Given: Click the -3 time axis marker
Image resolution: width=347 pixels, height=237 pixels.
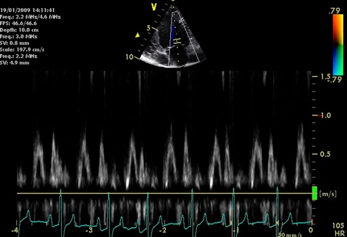Looking at the screenshot, I should point(89,230).
